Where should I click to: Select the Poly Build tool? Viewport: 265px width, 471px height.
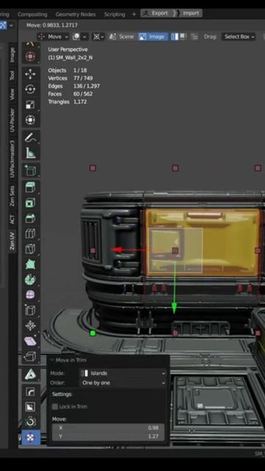coord(30,264)
